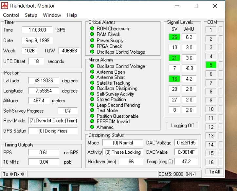
Task: Click the Rcvr Mode Overdet Clock field
Action: tap(53, 121)
